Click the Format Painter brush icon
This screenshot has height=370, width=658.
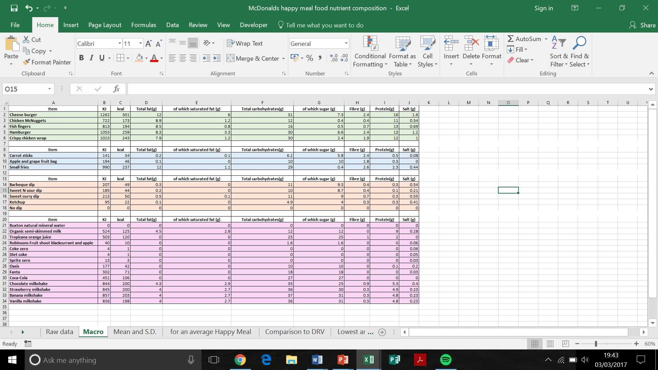pos(26,62)
